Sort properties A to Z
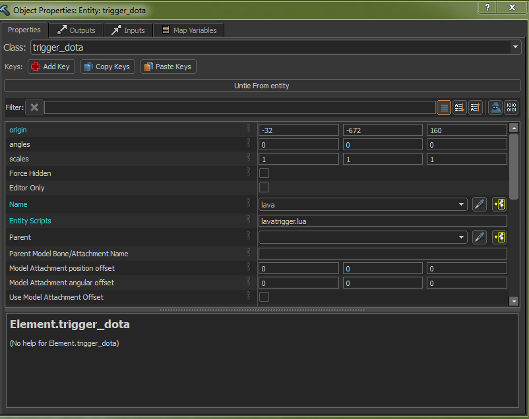 pyautogui.click(x=459, y=107)
